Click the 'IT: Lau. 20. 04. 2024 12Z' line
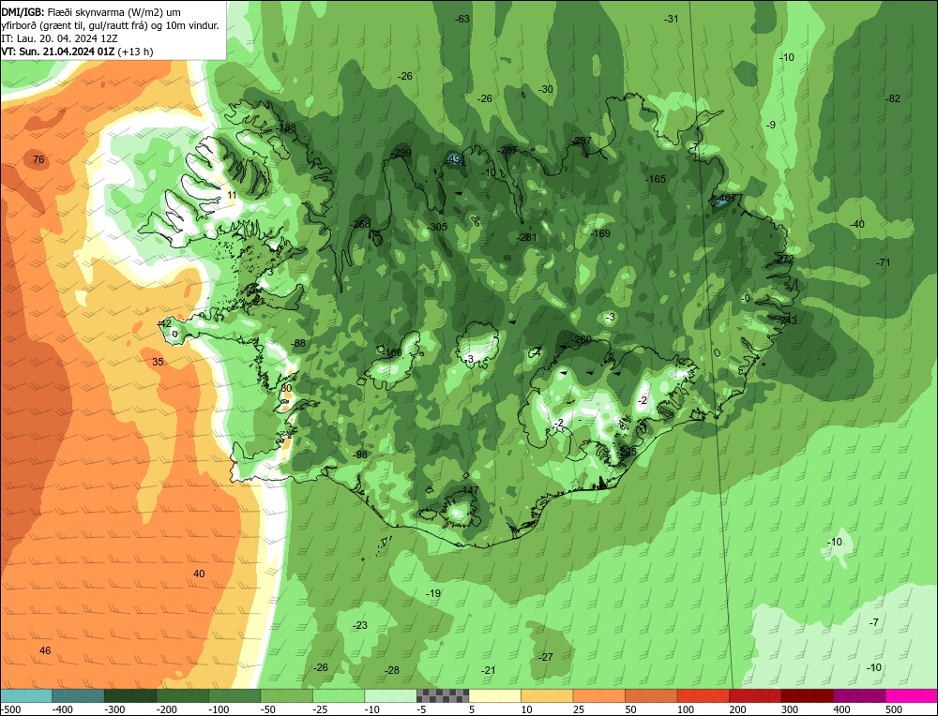 click(x=59, y=38)
